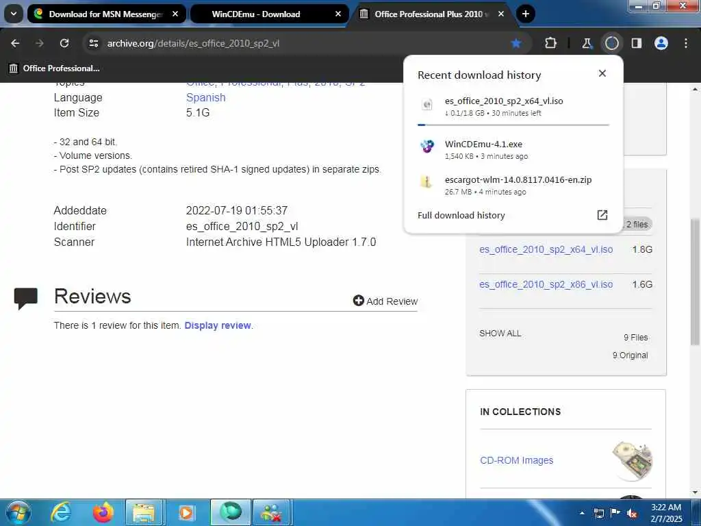The width and height of the screenshot is (701, 526).
Task: Click the Display review link
Action: (x=217, y=325)
